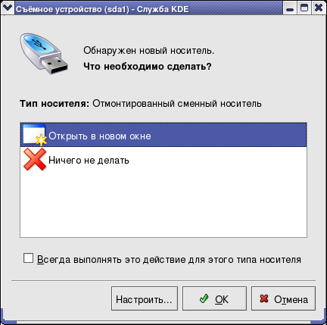Click the red cross icon on Отмена

tap(264, 298)
